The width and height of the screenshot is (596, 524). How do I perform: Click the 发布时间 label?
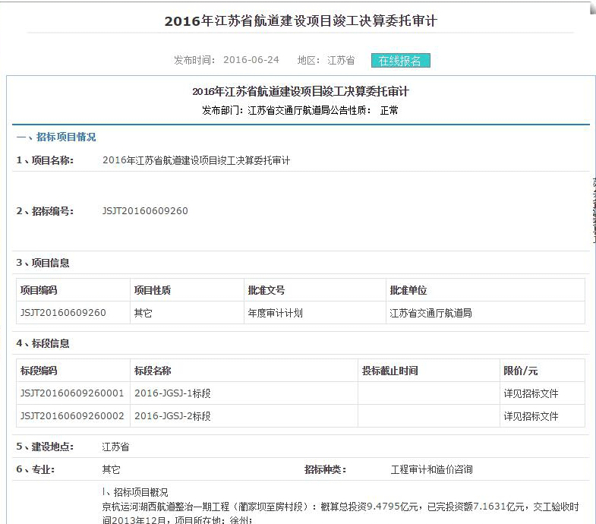click(x=194, y=60)
